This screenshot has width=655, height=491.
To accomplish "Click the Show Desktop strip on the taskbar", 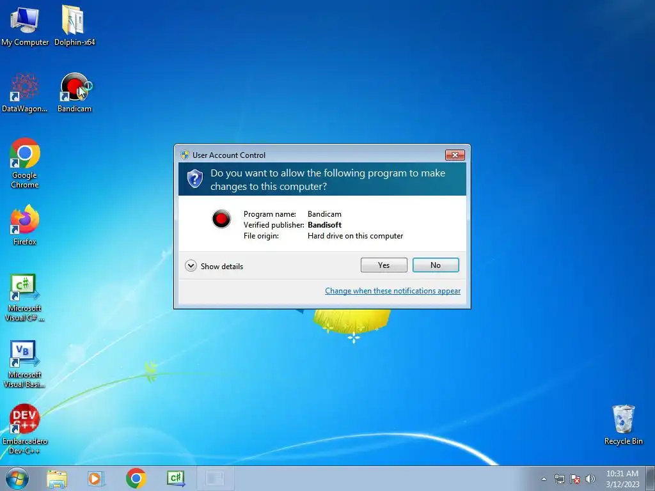I will pyautogui.click(x=651, y=478).
